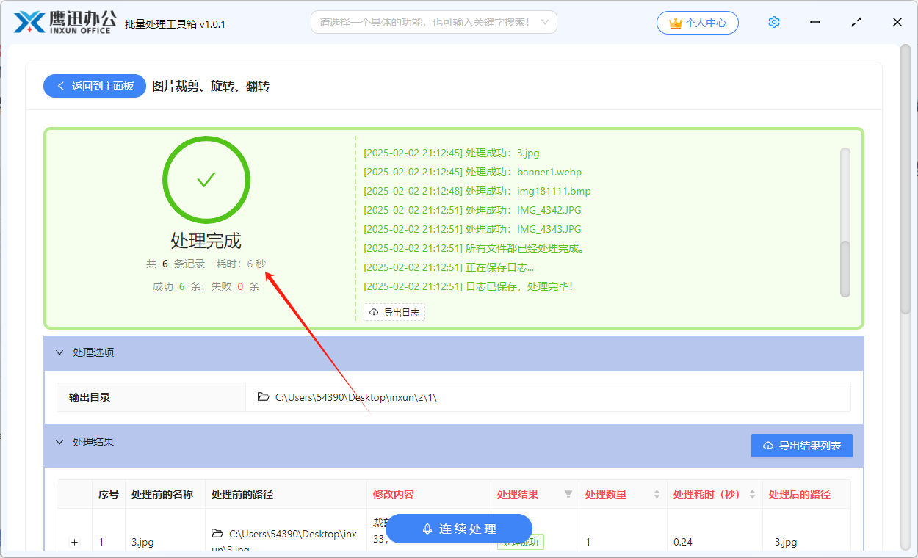Click the 处理完成 heading
Screen dimensions: 918x558
click(x=206, y=241)
